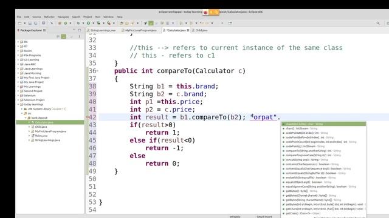Screen dimensions: 389x218
Task: Open dropdown arrow next to Debug icon
Action: point(83,23)
